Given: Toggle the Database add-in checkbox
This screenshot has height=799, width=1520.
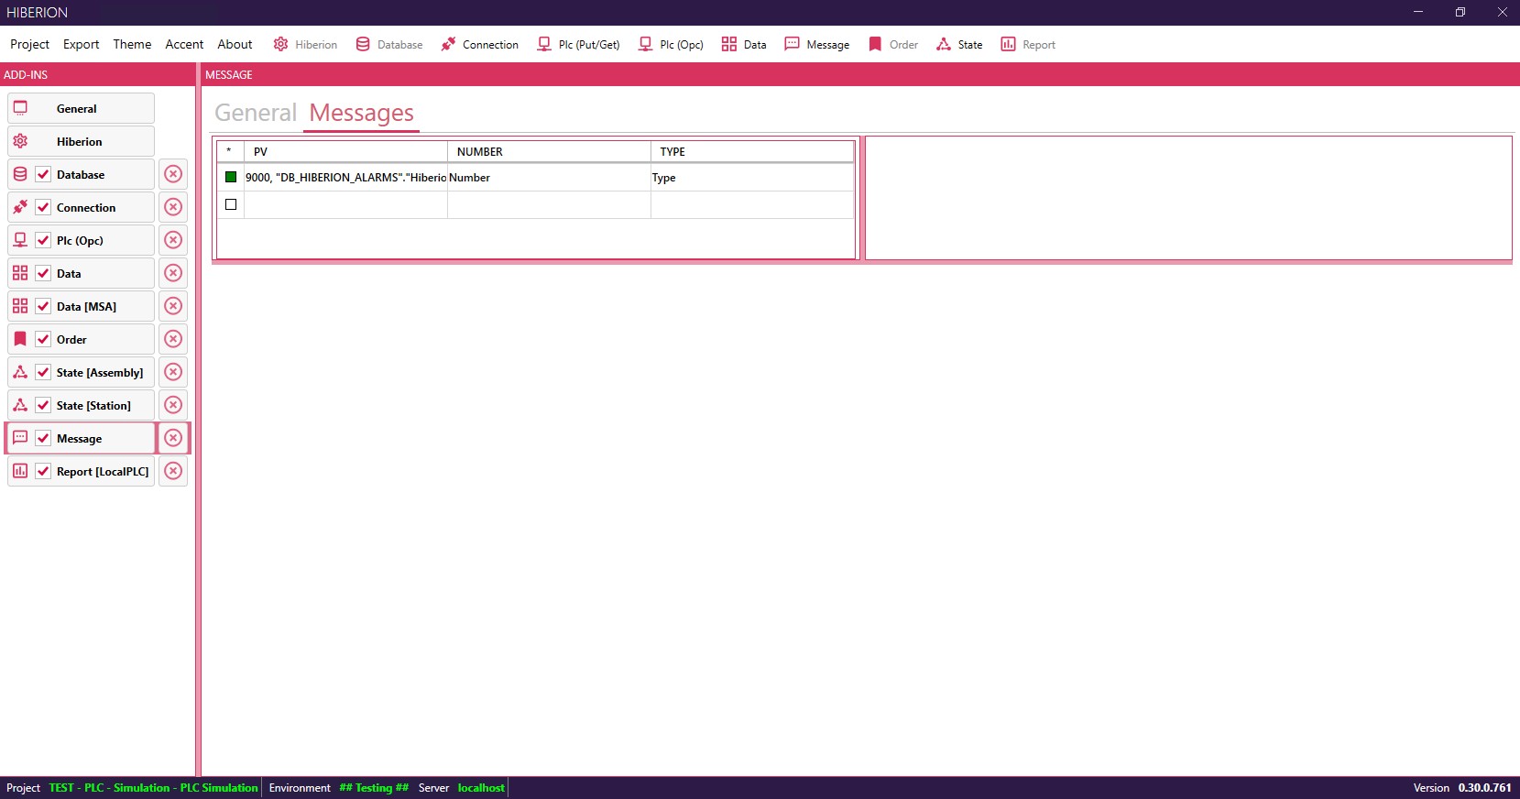Looking at the screenshot, I should pos(43,174).
